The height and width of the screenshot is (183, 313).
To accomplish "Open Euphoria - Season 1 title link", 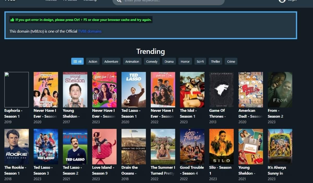I will (x=13, y=113).
